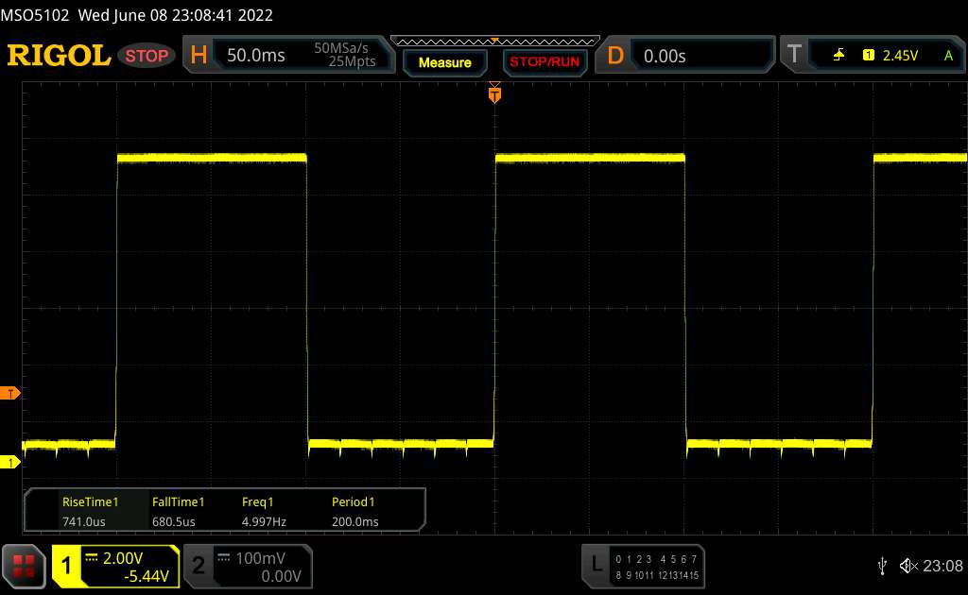Viewport: 968px width, 595px height.
Task: Click the USB device status icon
Action: (x=882, y=566)
